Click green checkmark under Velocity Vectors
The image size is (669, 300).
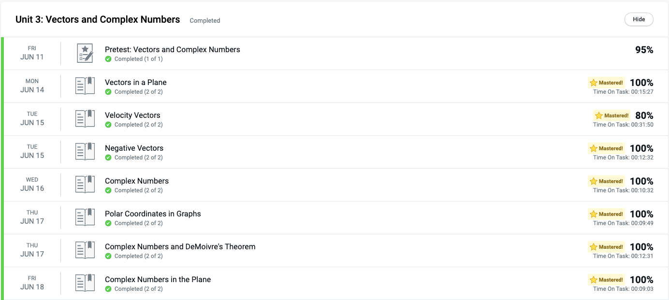108,125
